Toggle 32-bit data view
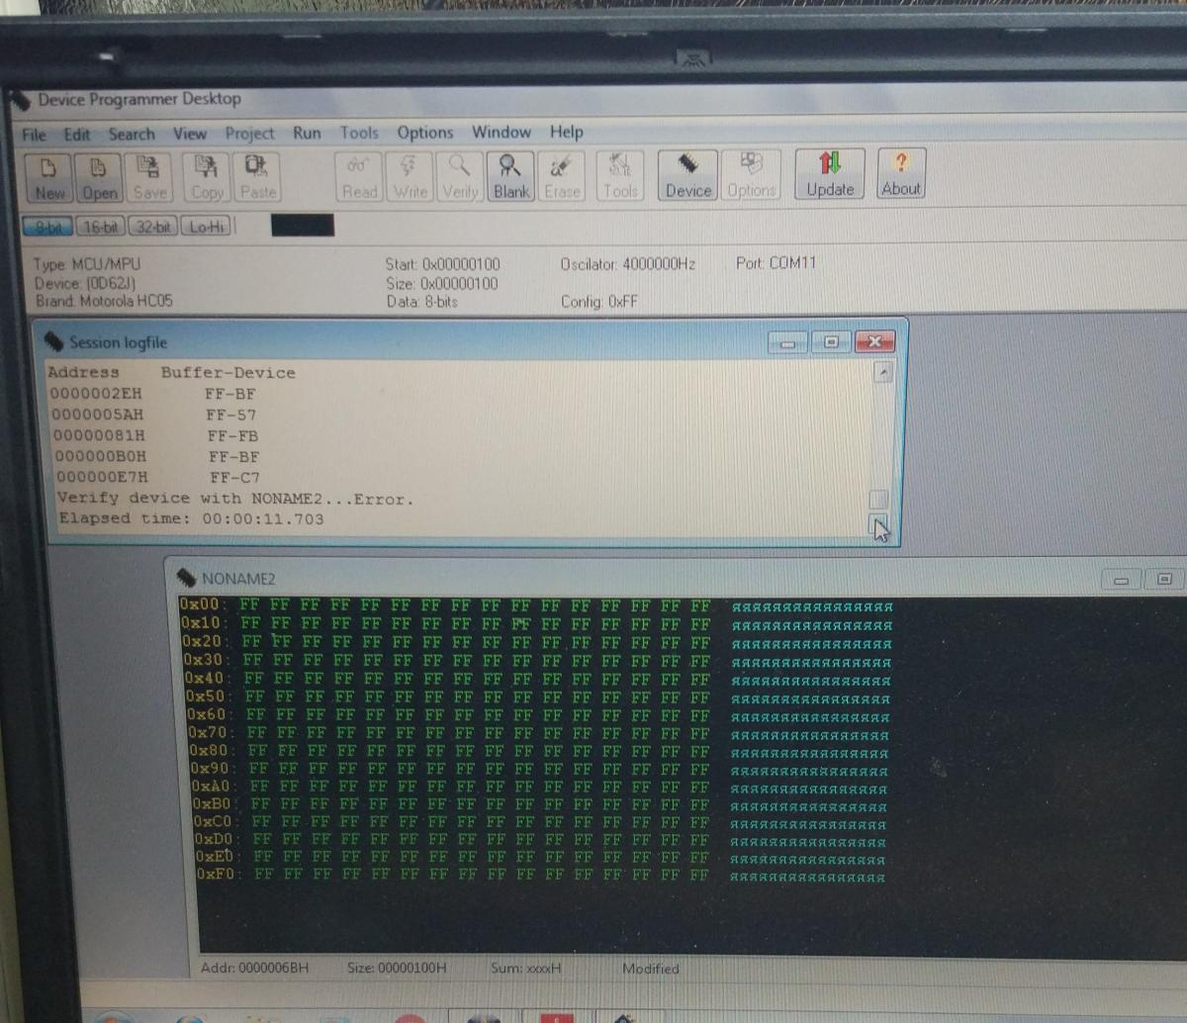The image size is (1187, 1023). (x=152, y=227)
